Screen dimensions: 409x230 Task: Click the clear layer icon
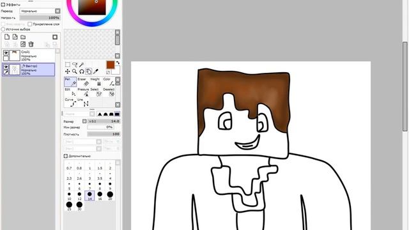tap(23, 44)
